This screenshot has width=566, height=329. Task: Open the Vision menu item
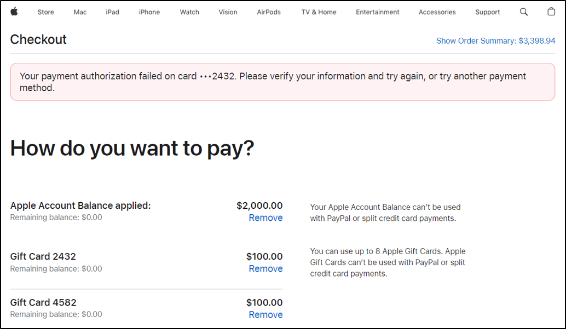pos(228,11)
